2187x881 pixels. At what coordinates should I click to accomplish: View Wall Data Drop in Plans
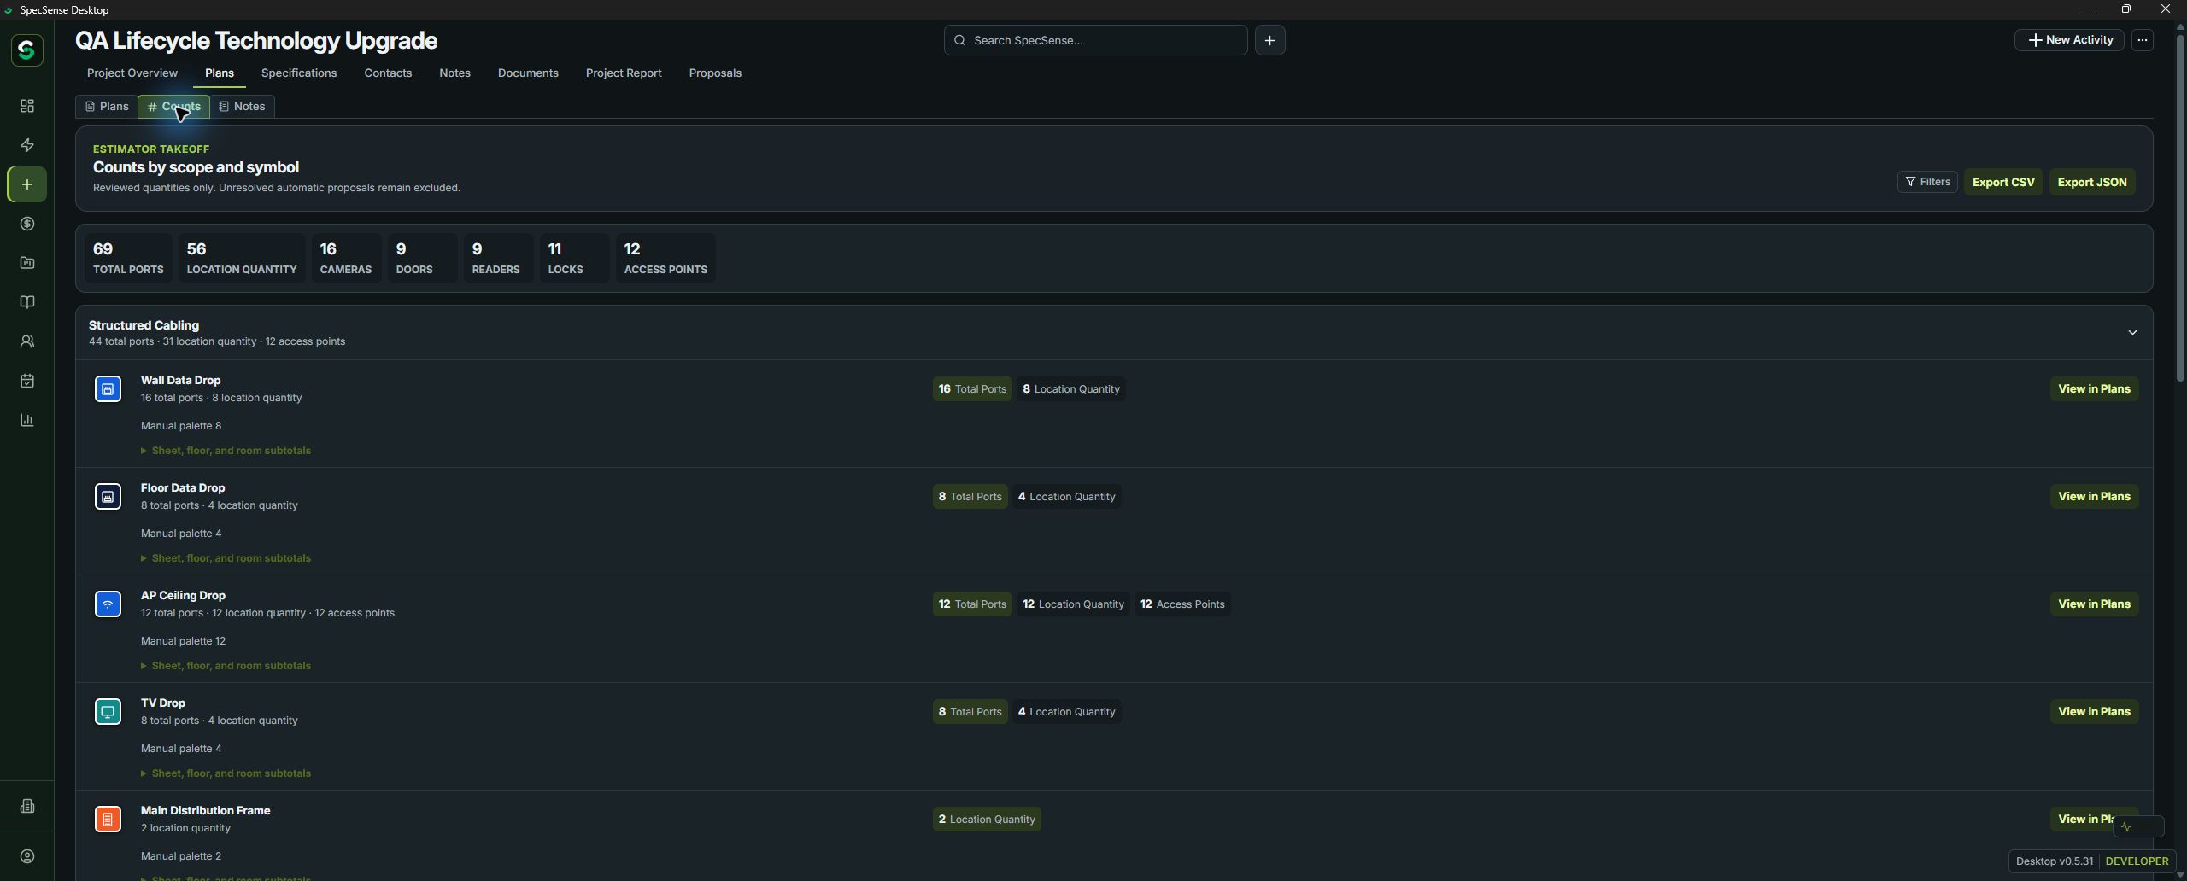point(2094,389)
